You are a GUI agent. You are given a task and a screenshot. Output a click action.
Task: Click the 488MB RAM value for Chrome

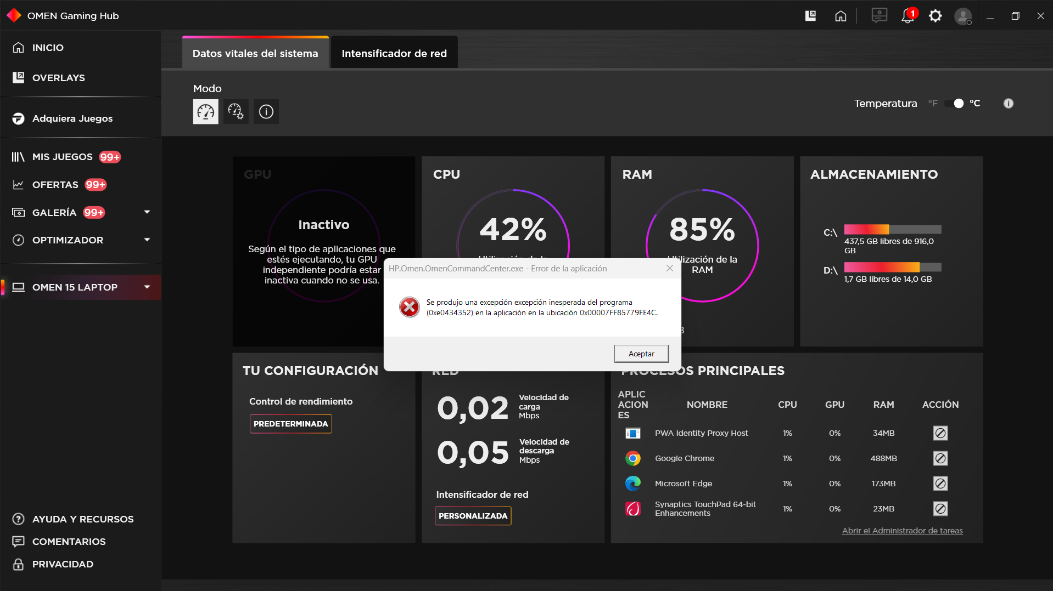883,458
